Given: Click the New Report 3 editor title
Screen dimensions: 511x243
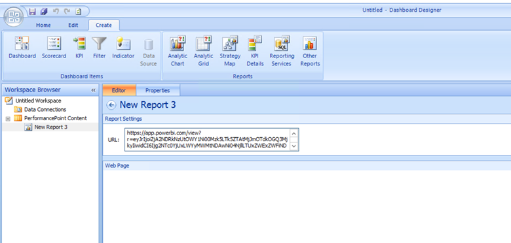Looking at the screenshot, I should (147, 105).
